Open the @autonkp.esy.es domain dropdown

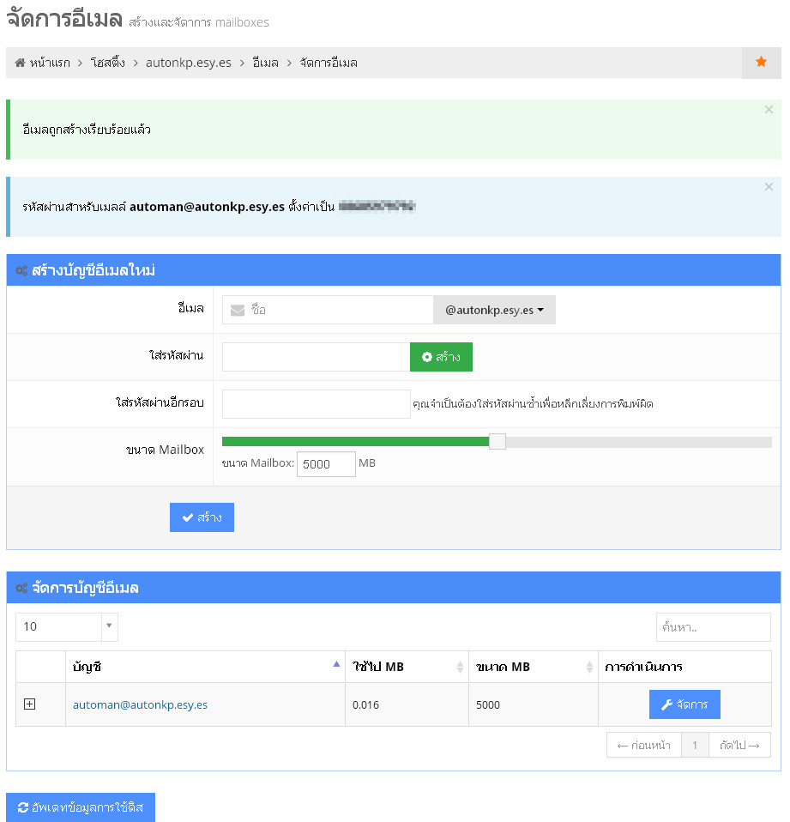[x=495, y=310]
